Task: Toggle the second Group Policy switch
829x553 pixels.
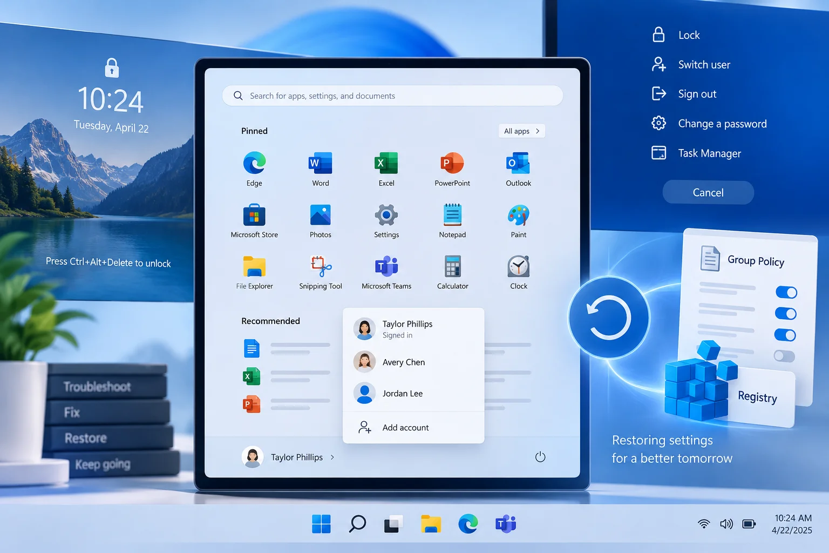Action: click(x=786, y=313)
